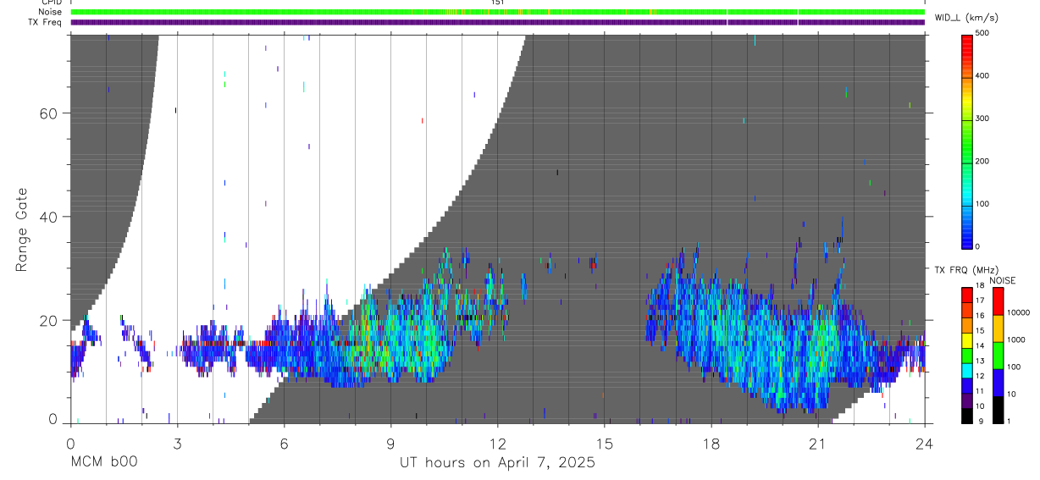Select yellow 14–15 MHz swatch in TX FRQ legend
The image size is (1040, 480).
968,340
